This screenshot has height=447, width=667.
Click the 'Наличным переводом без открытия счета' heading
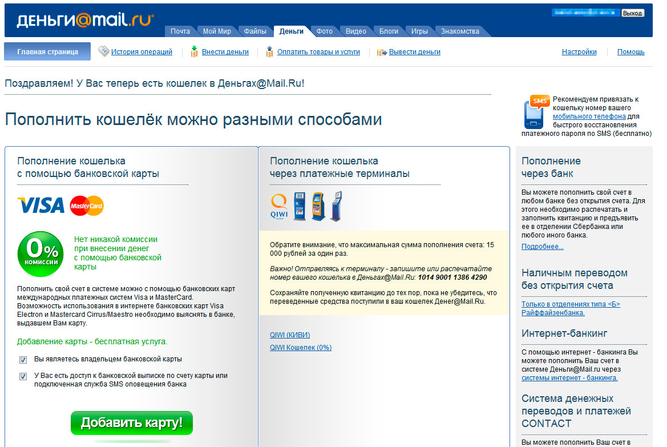(x=575, y=279)
